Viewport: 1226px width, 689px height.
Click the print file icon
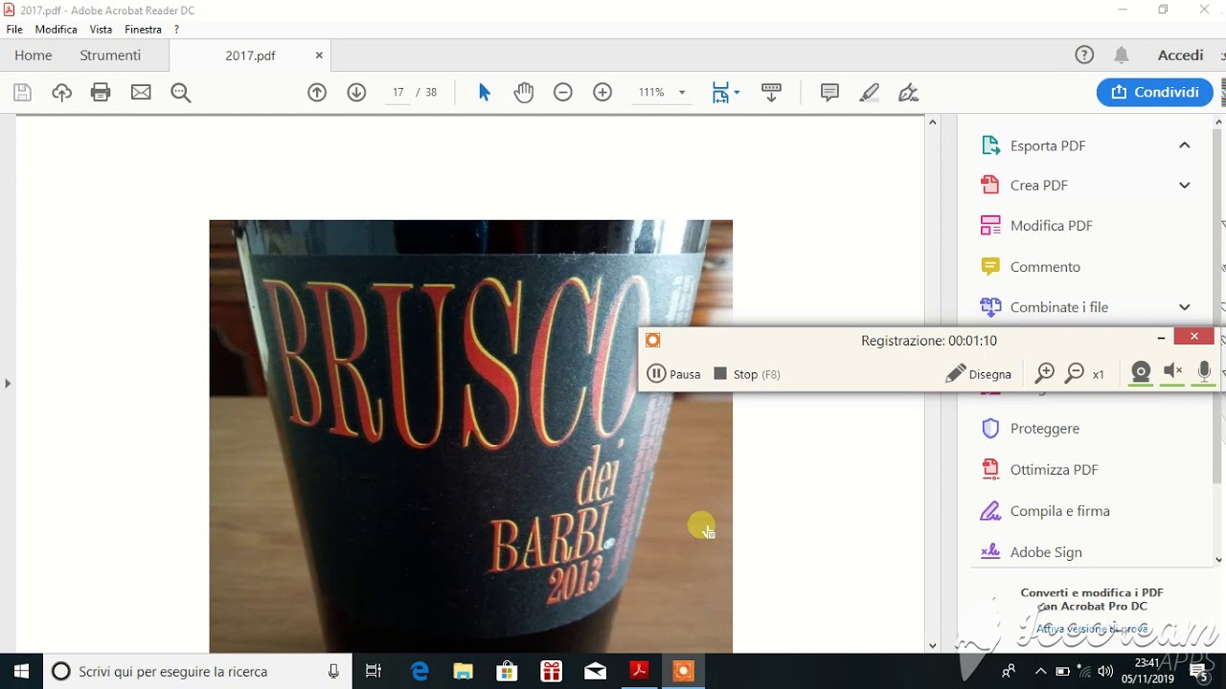point(101,93)
